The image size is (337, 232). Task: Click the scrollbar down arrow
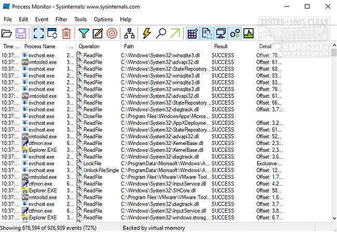click(334, 219)
